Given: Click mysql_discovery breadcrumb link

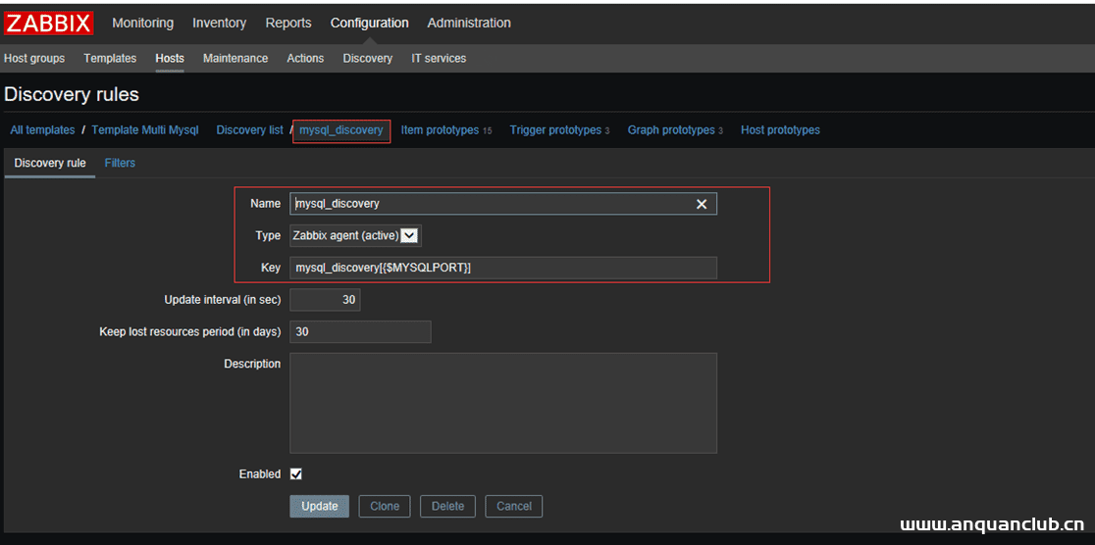Looking at the screenshot, I should pos(341,129).
